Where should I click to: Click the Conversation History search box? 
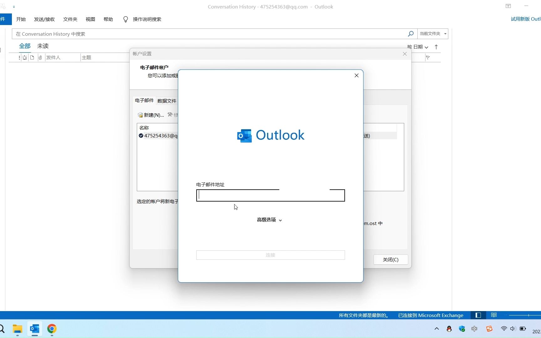[x=210, y=34]
